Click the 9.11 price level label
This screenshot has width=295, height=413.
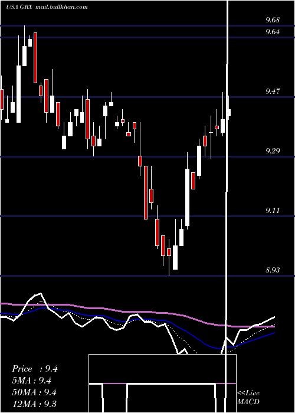[x=273, y=211]
